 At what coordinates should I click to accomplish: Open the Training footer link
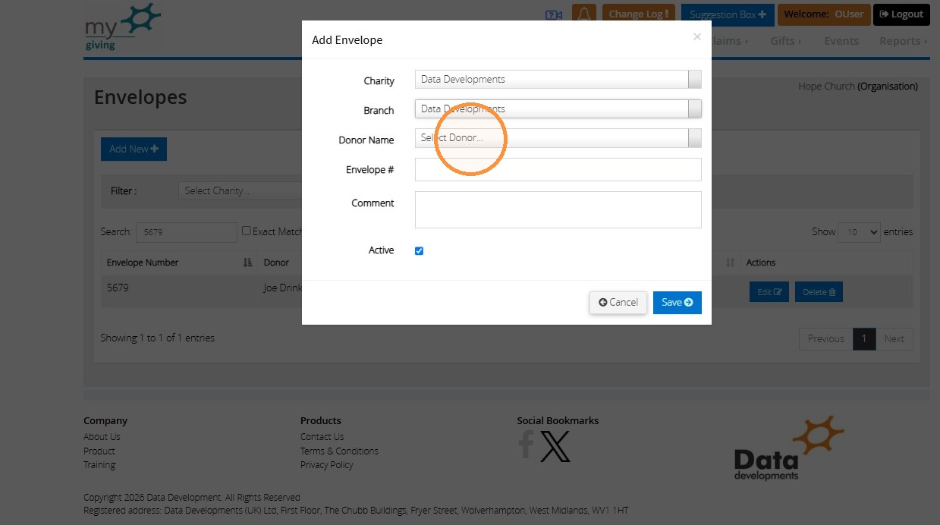[x=99, y=464]
